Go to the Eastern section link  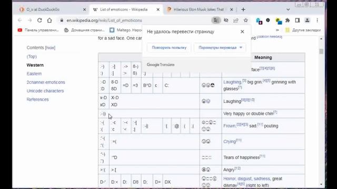pos(34,73)
